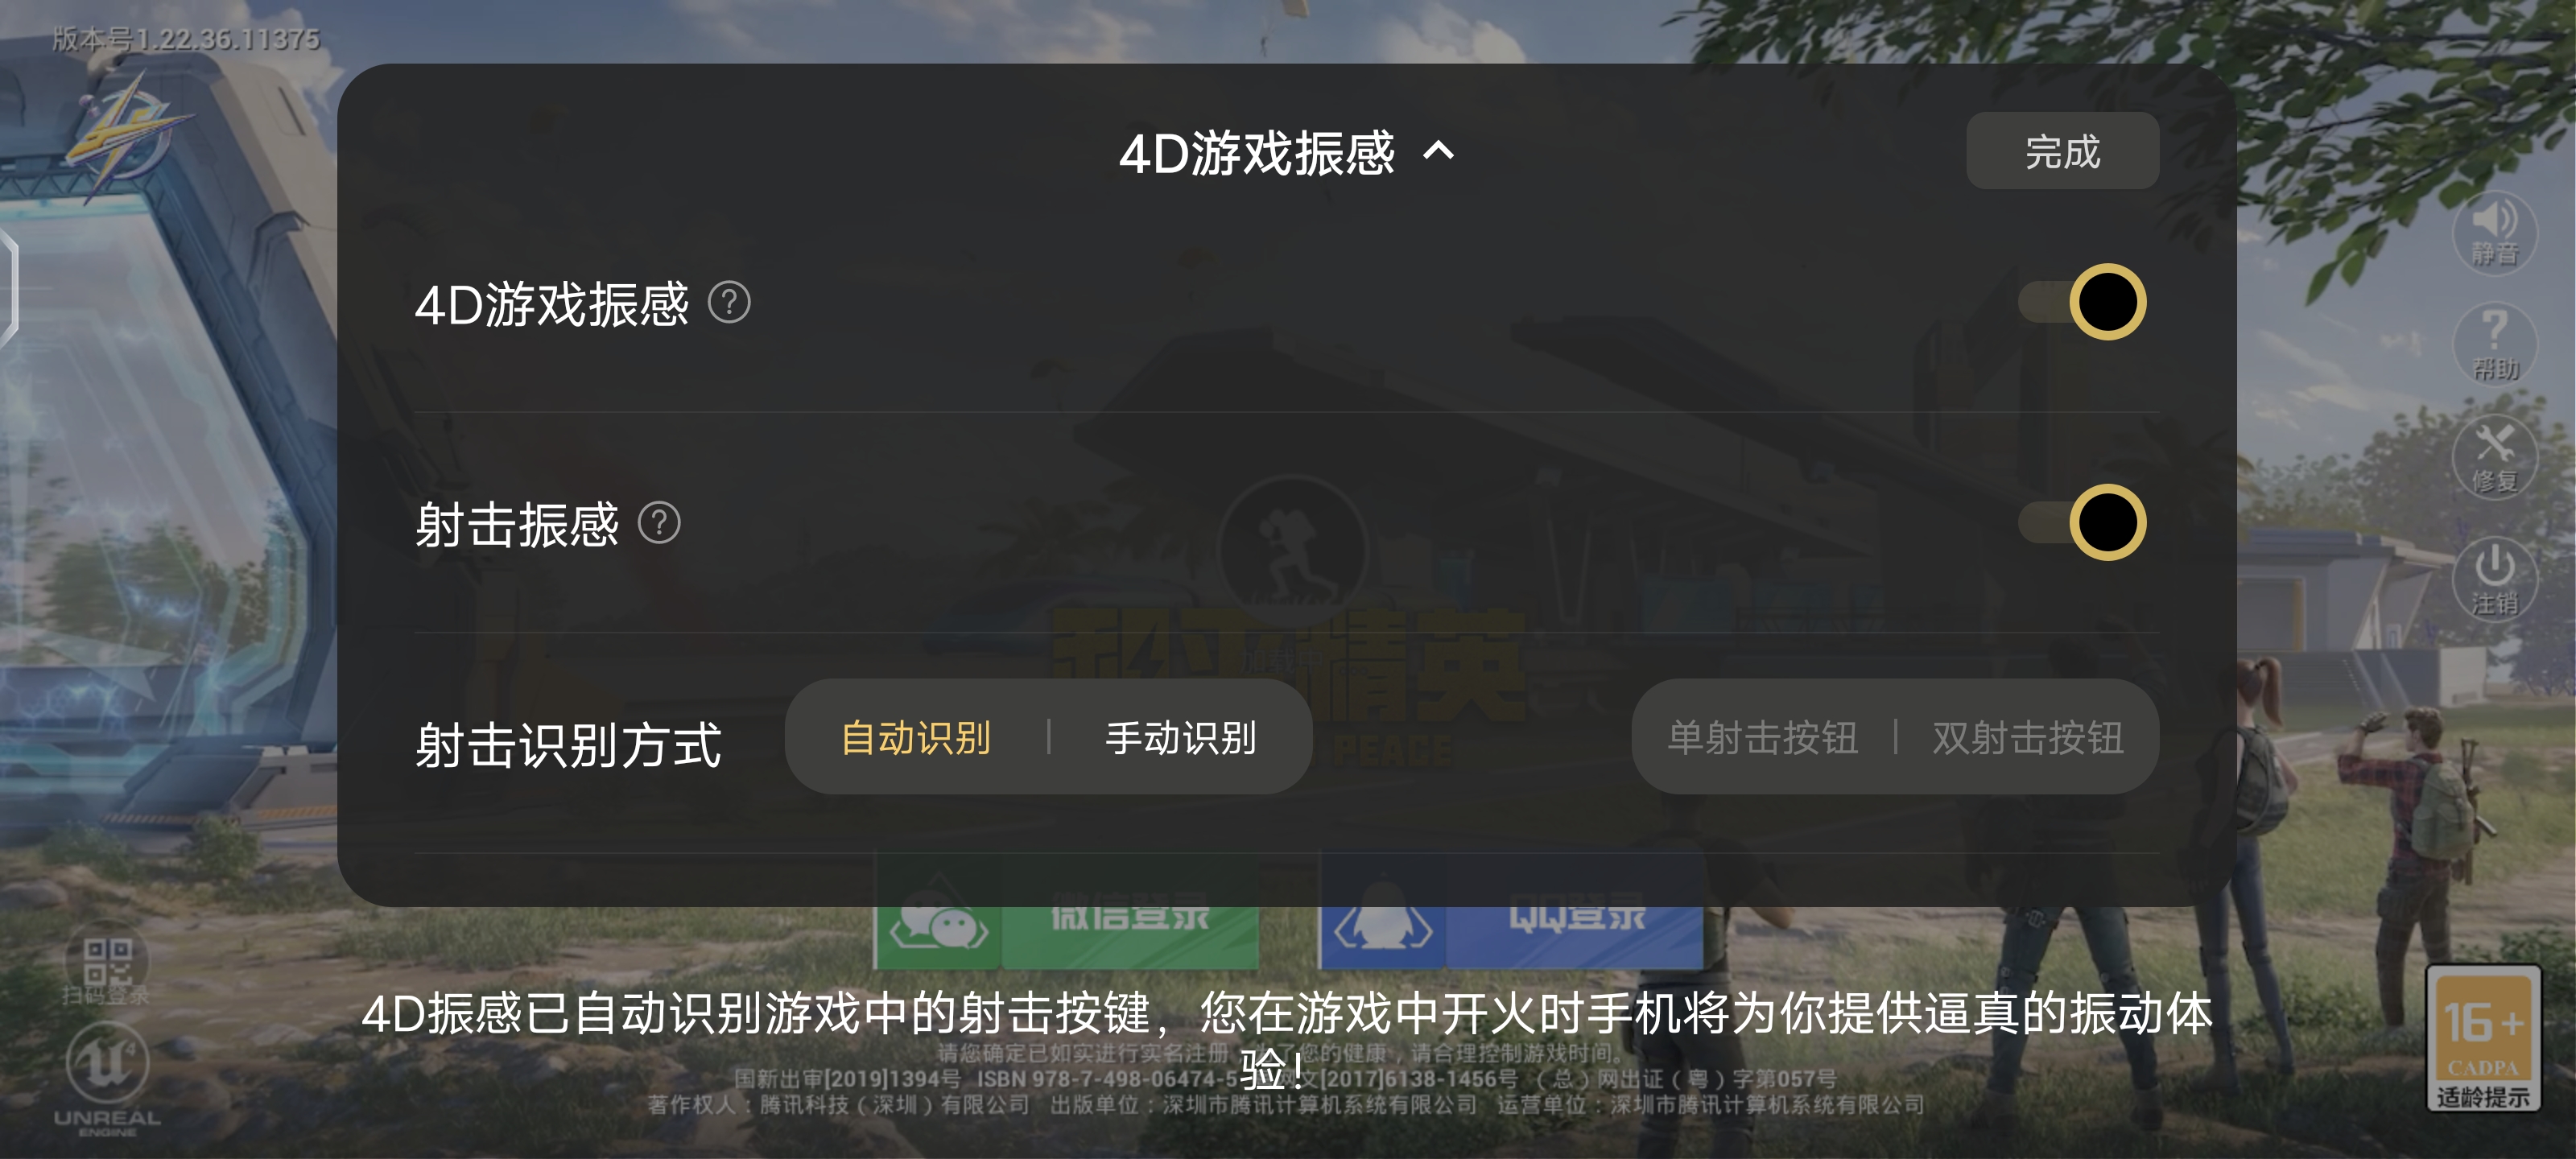The image size is (2576, 1159).
Task: Click the Unreal Engine logo
Action: pos(107,1079)
